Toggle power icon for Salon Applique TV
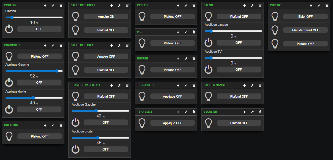This screenshot has height=160, width=333. pyautogui.click(x=208, y=70)
